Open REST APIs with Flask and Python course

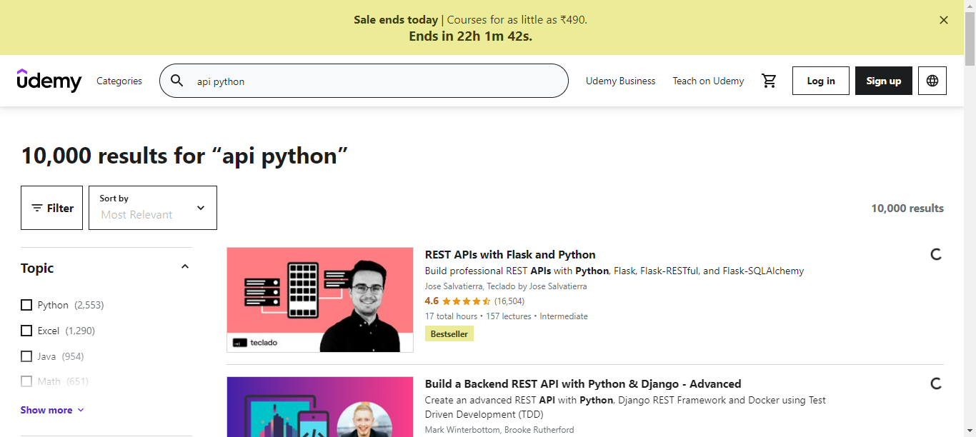[x=510, y=254]
